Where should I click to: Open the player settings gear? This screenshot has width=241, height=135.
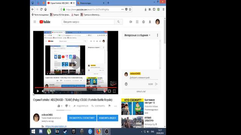pyautogui.click(x=105, y=91)
